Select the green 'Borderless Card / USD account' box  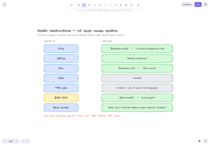click(x=137, y=68)
